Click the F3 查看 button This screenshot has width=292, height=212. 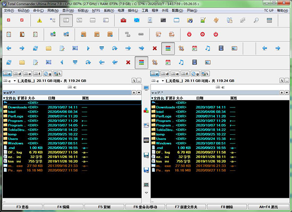pyautogui.click(x=22, y=207)
